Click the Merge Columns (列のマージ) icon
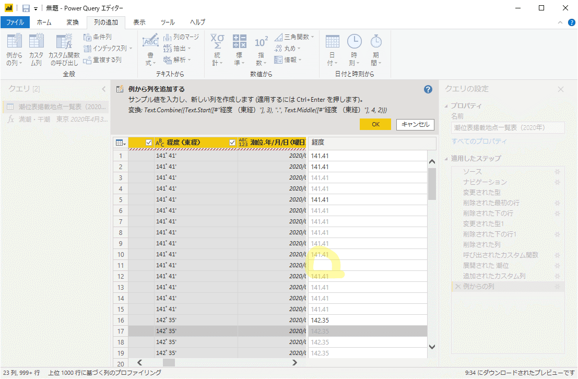Screen dimensions: 578x379 click(168, 37)
